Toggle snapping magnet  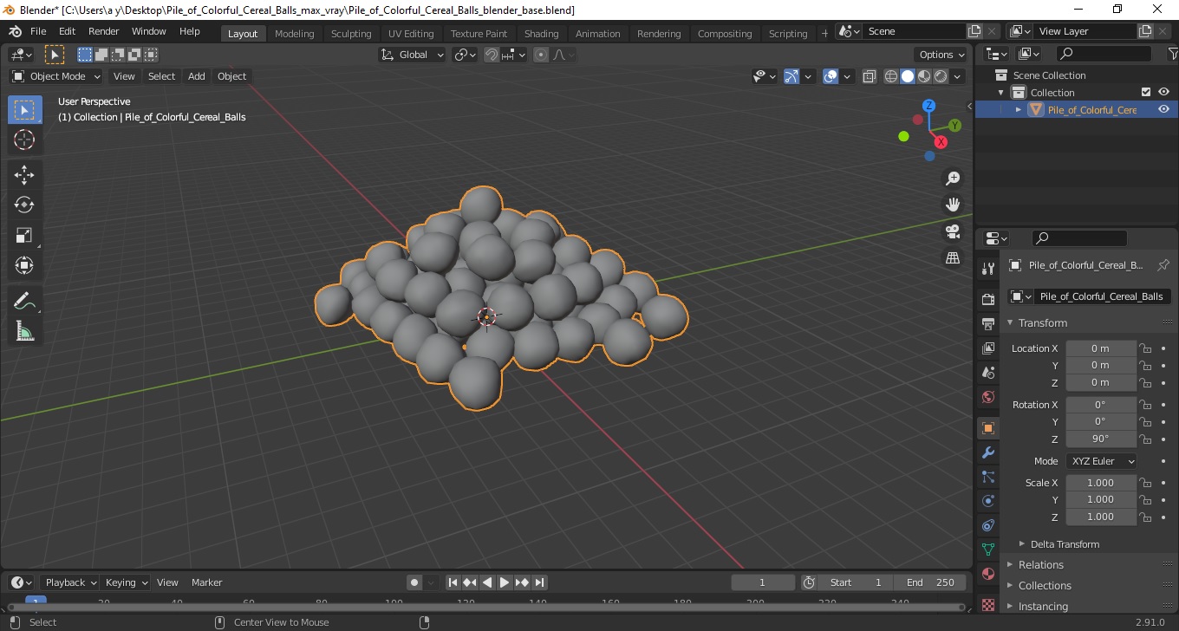(492, 55)
